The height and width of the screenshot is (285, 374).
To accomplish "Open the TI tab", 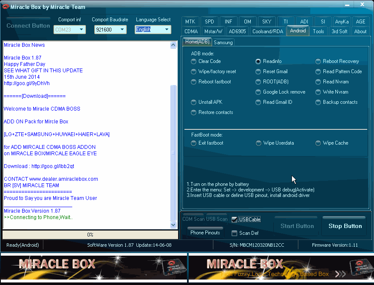I will 286,22.
